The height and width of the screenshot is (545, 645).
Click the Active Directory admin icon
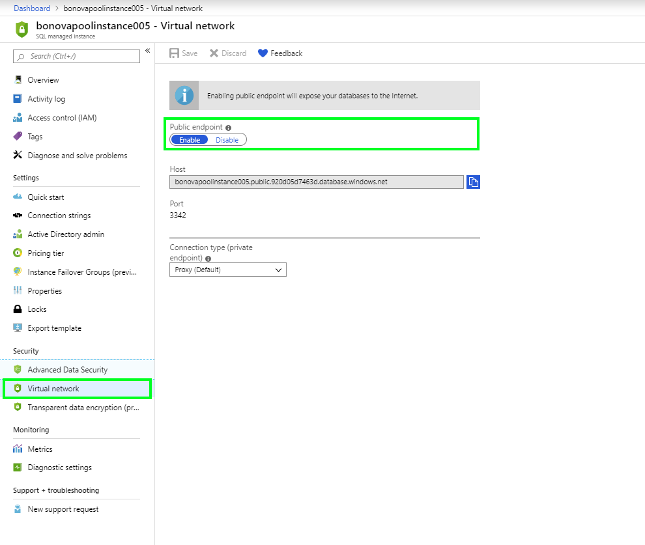[x=18, y=234]
